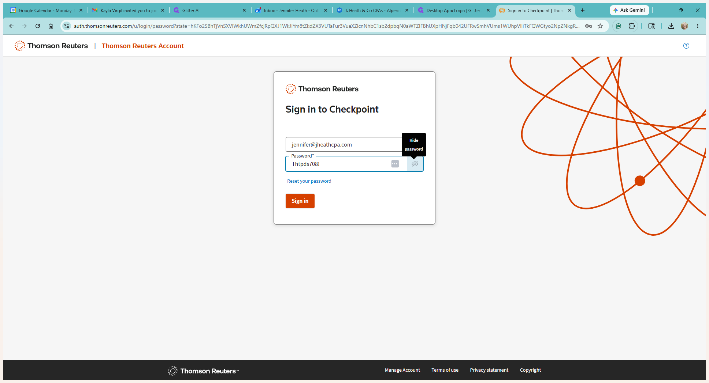Click the Ask Gemini button
709x383 pixels.
pyautogui.click(x=629, y=10)
